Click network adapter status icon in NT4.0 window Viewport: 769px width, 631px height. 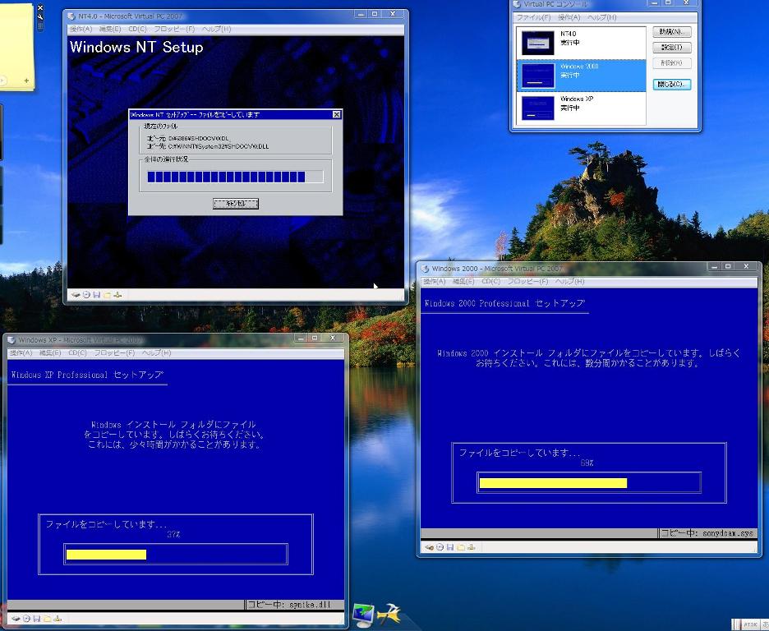(x=117, y=295)
